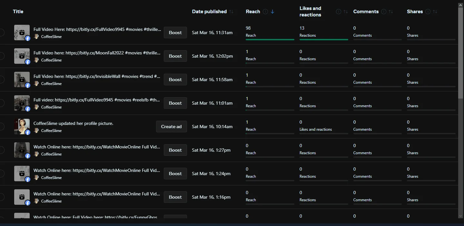Viewport: 464px width, 226px height.
Task: Open MoonFall2022 post title link
Action: [x=97, y=53]
